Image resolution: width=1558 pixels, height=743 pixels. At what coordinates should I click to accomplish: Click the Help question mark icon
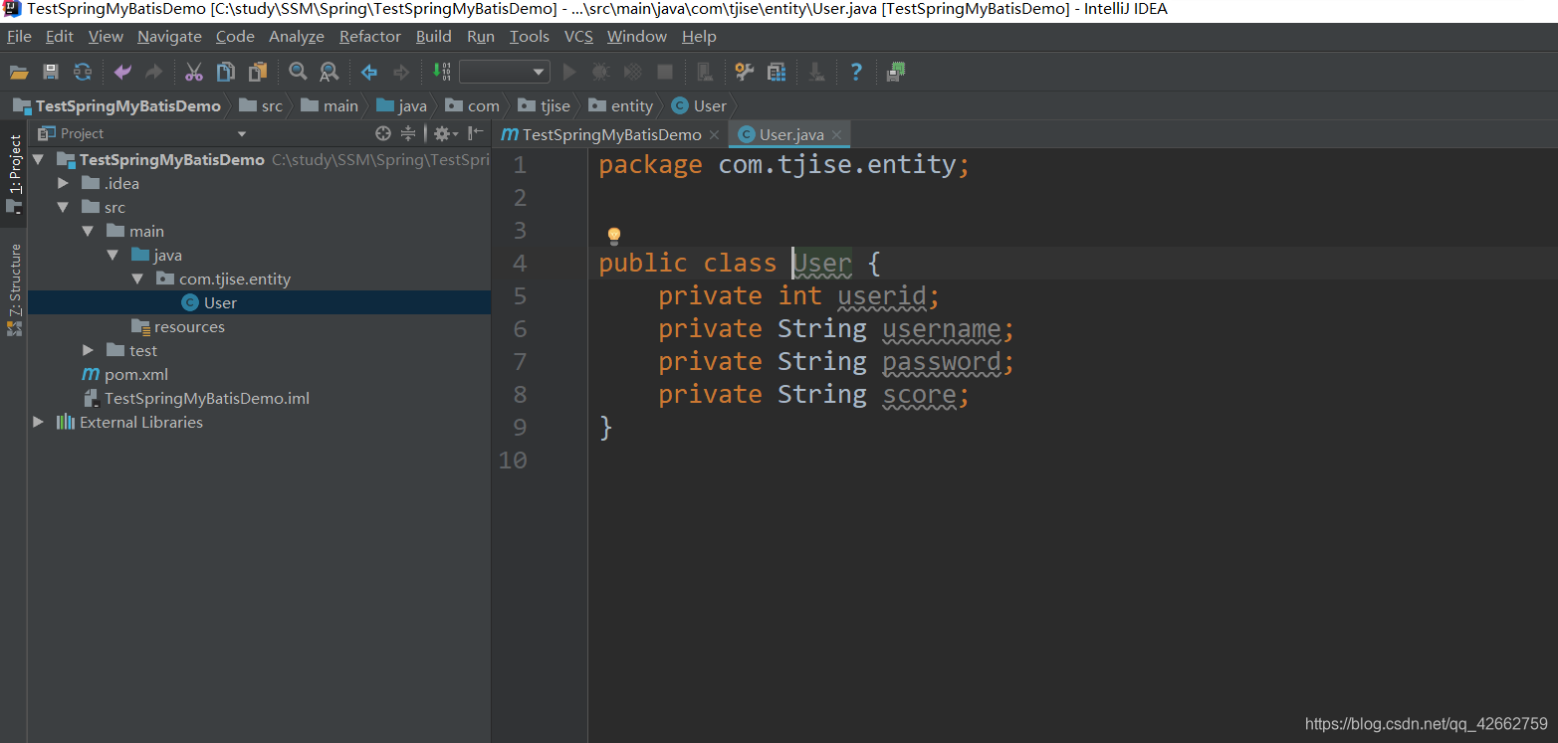[856, 72]
